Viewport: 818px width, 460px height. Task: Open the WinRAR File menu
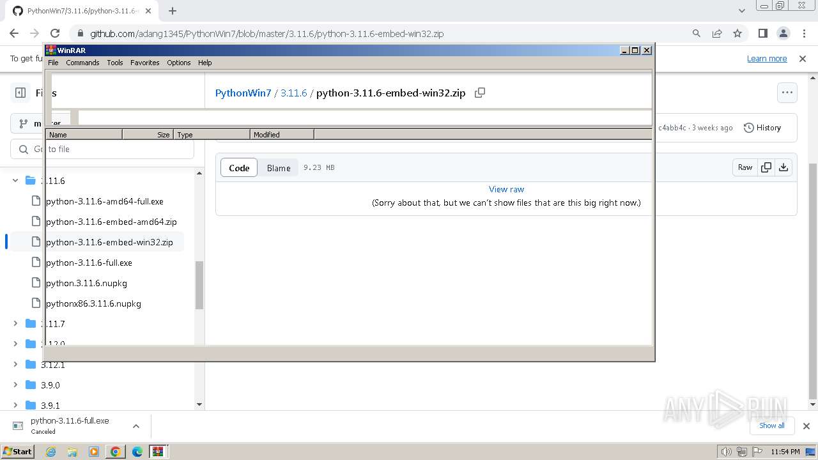(53, 63)
